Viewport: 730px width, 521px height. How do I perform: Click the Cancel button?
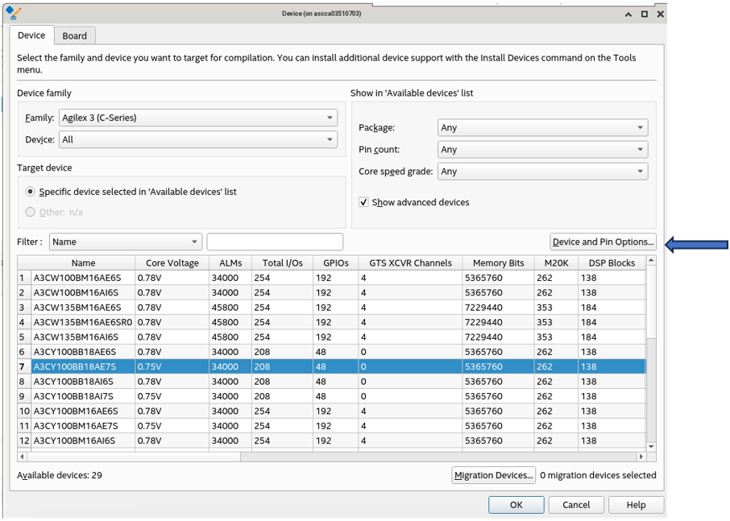576,505
